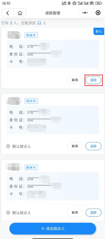Click 退款 for the second patient
The width and height of the screenshot is (105, 239).
point(93,146)
